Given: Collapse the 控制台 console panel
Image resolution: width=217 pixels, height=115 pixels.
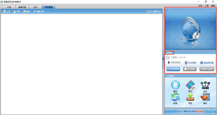Looking at the screenshot, I should 214,52.
